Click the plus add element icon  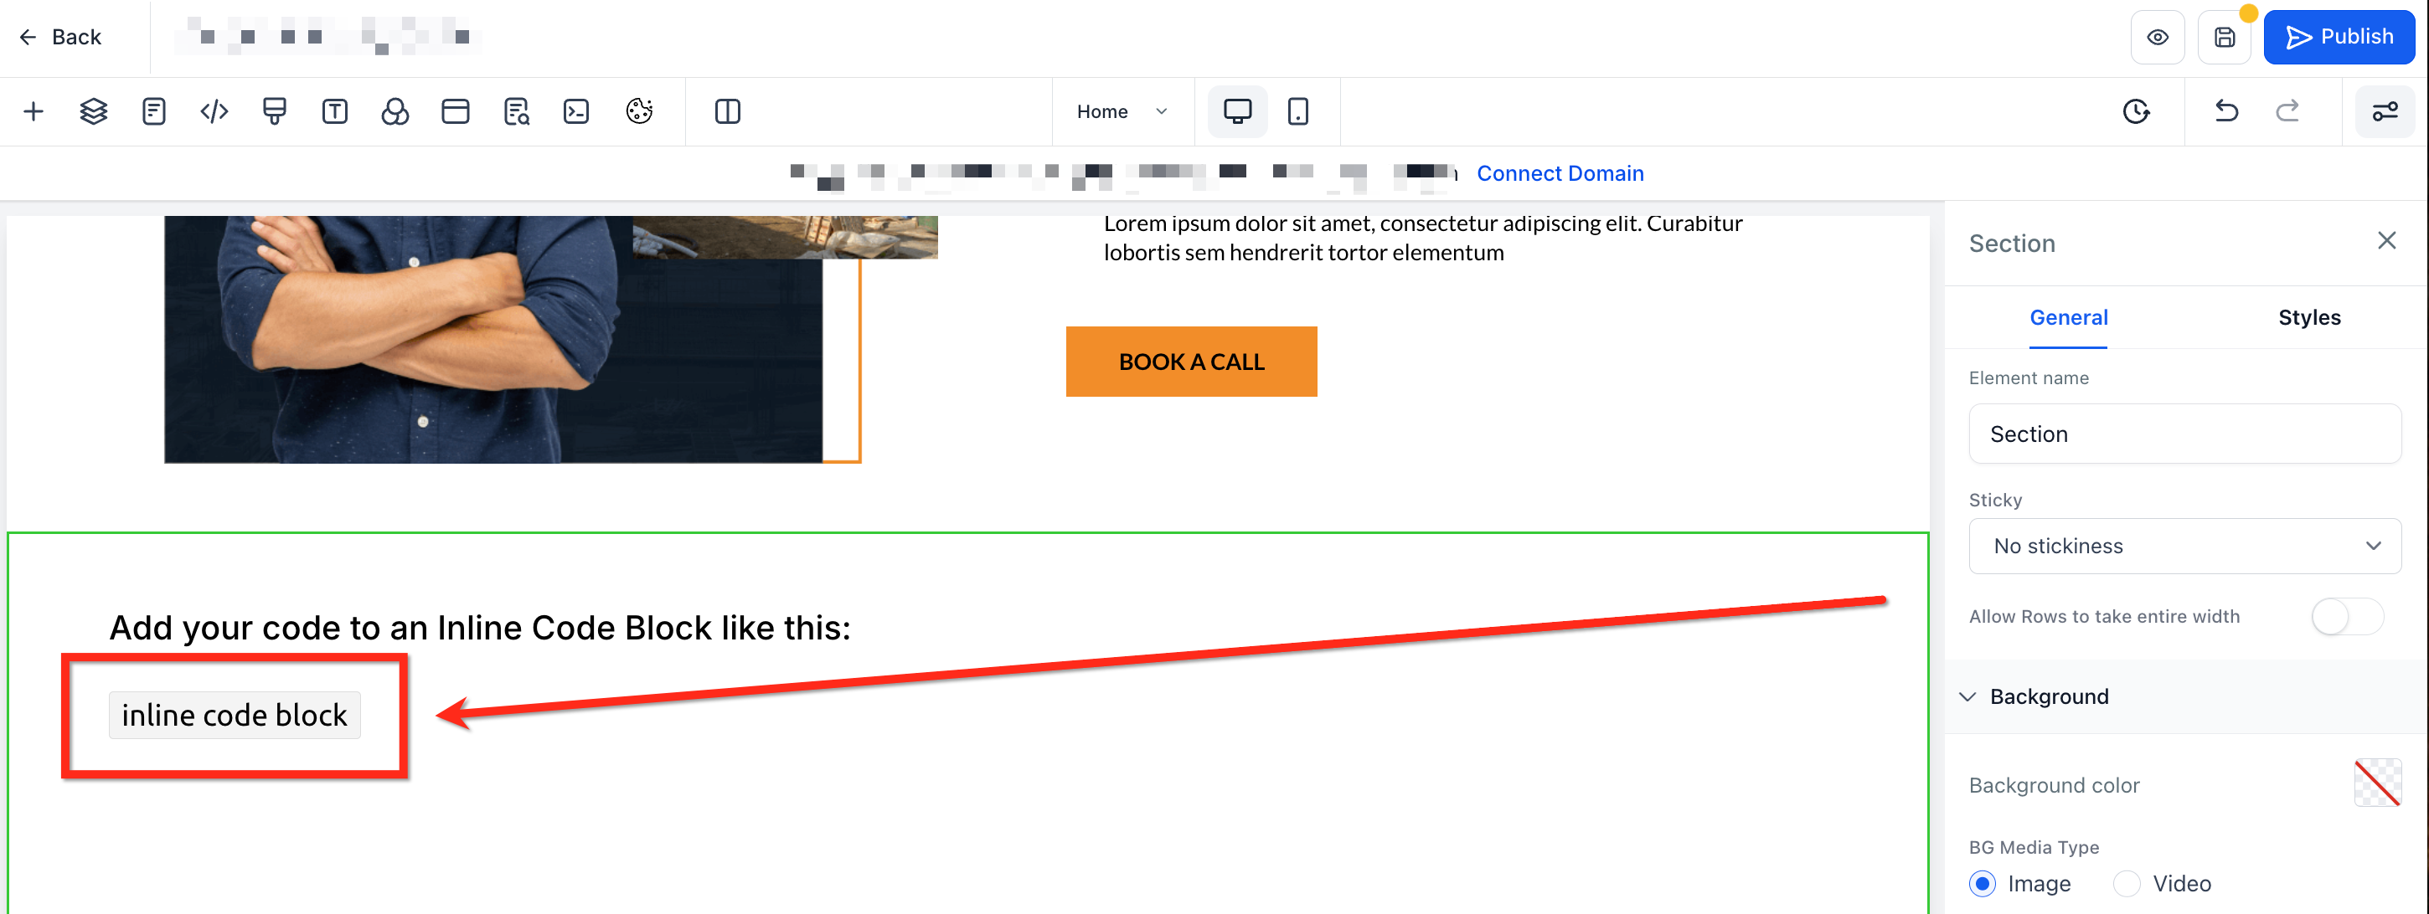[33, 111]
